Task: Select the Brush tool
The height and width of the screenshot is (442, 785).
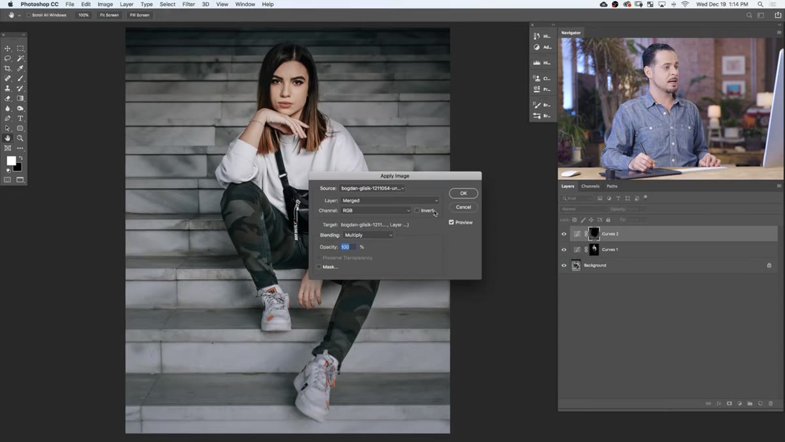Action: coord(20,78)
